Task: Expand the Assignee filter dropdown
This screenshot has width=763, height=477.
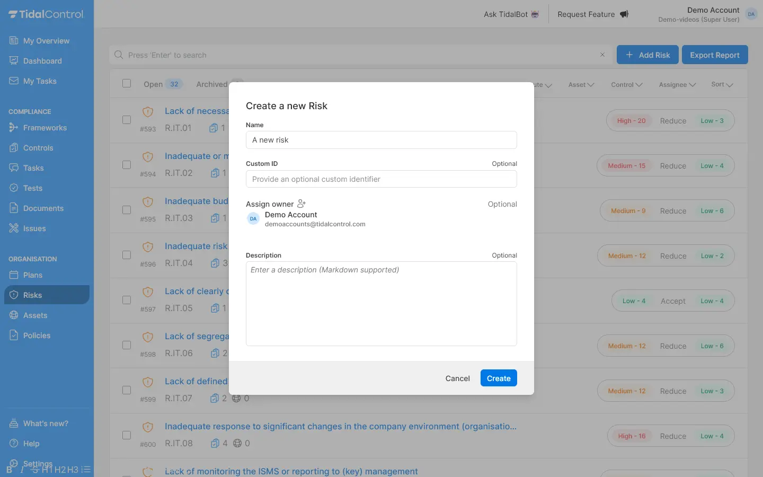Action: (677, 85)
